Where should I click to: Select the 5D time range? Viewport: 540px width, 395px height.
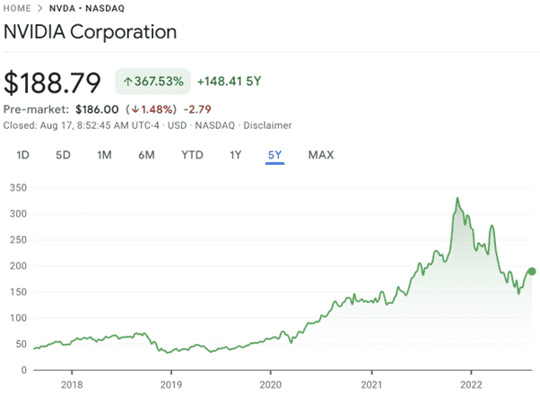point(63,155)
